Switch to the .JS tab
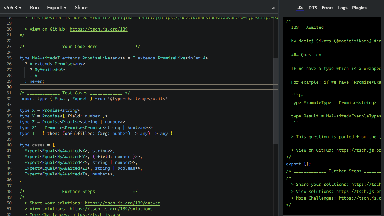The height and width of the screenshot is (216, 384). 300,8
